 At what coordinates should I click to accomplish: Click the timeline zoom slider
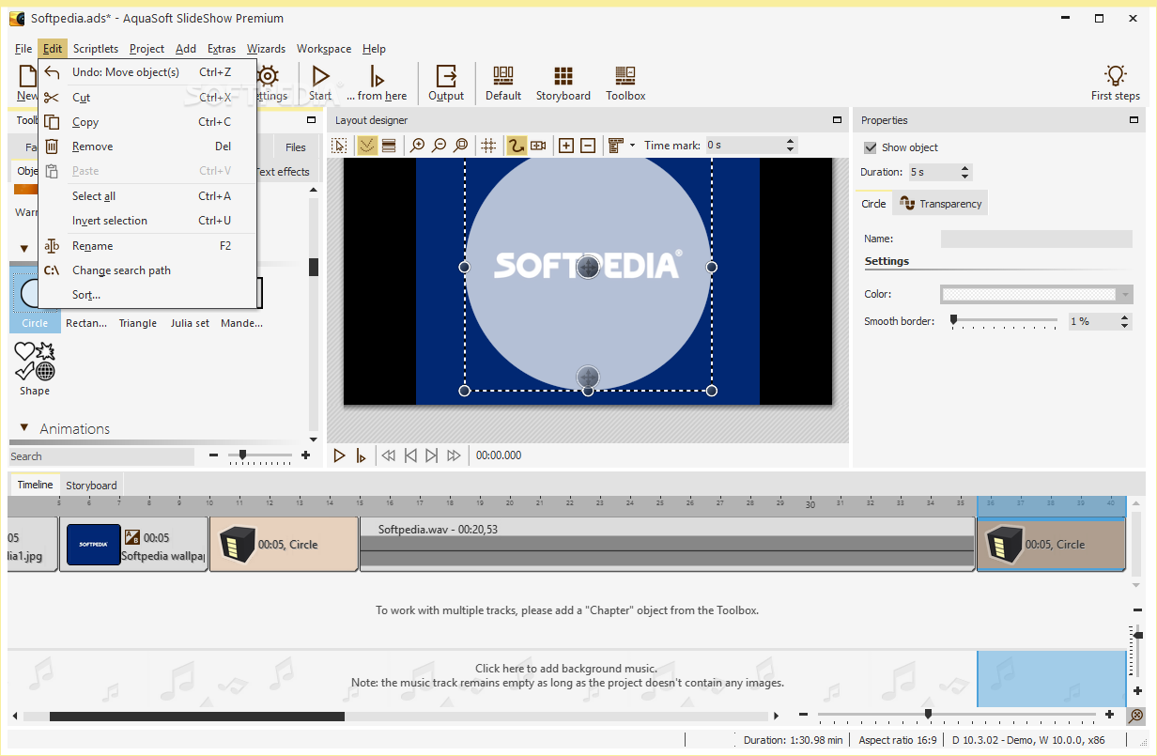957,715
